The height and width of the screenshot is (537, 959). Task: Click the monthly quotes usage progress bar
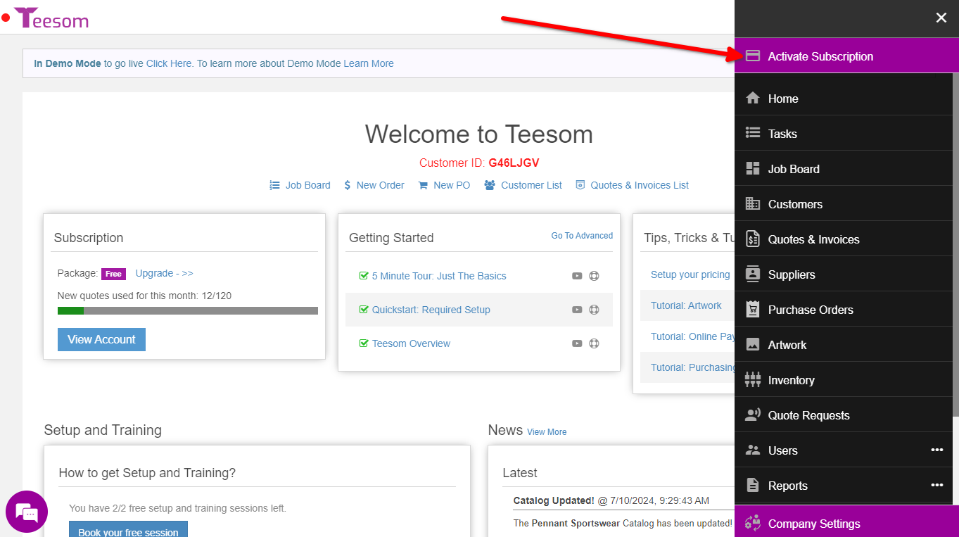coord(188,310)
